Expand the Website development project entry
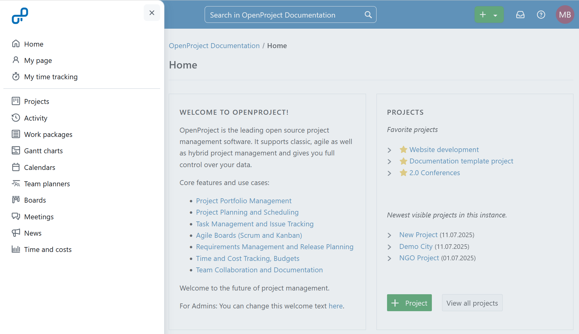The height and width of the screenshot is (334, 579). click(389, 150)
